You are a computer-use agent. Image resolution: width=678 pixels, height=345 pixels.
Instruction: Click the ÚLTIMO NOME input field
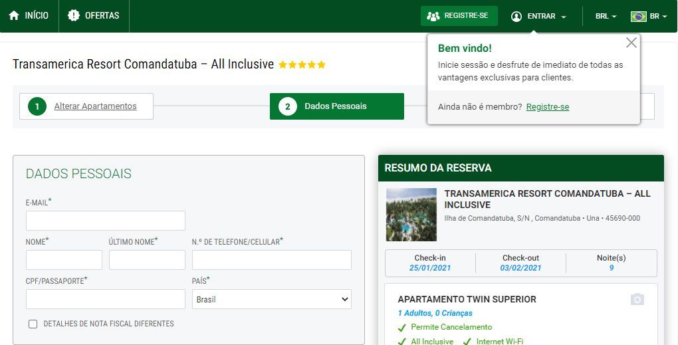147,260
